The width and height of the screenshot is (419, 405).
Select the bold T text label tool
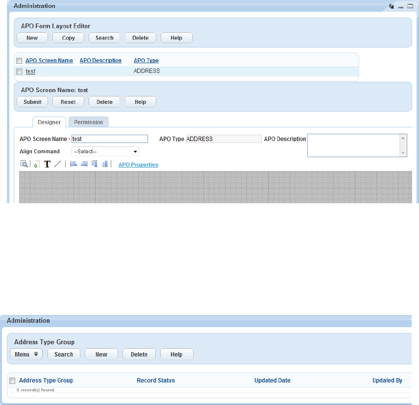tap(48, 164)
